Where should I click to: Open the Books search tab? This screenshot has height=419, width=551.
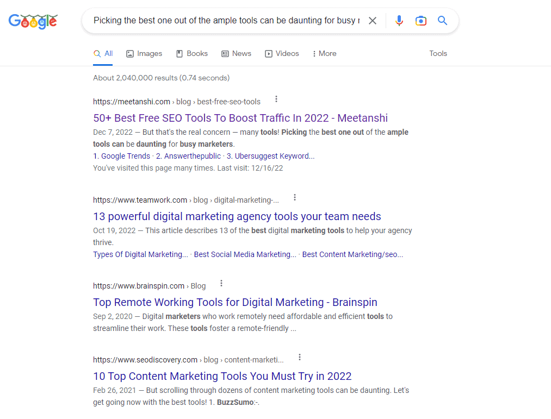pos(191,53)
